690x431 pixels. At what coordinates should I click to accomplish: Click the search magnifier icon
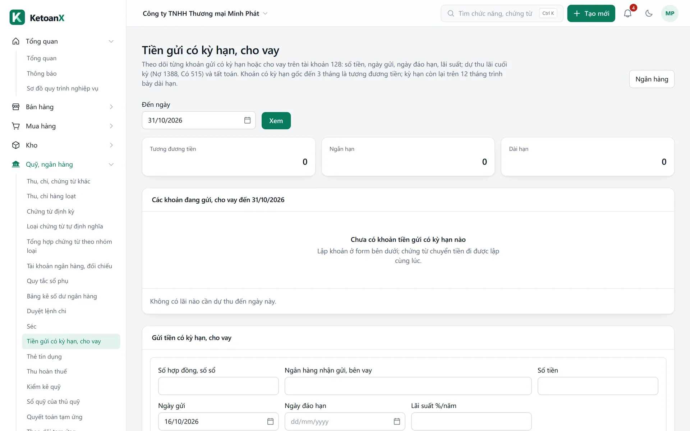tap(451, 13)
